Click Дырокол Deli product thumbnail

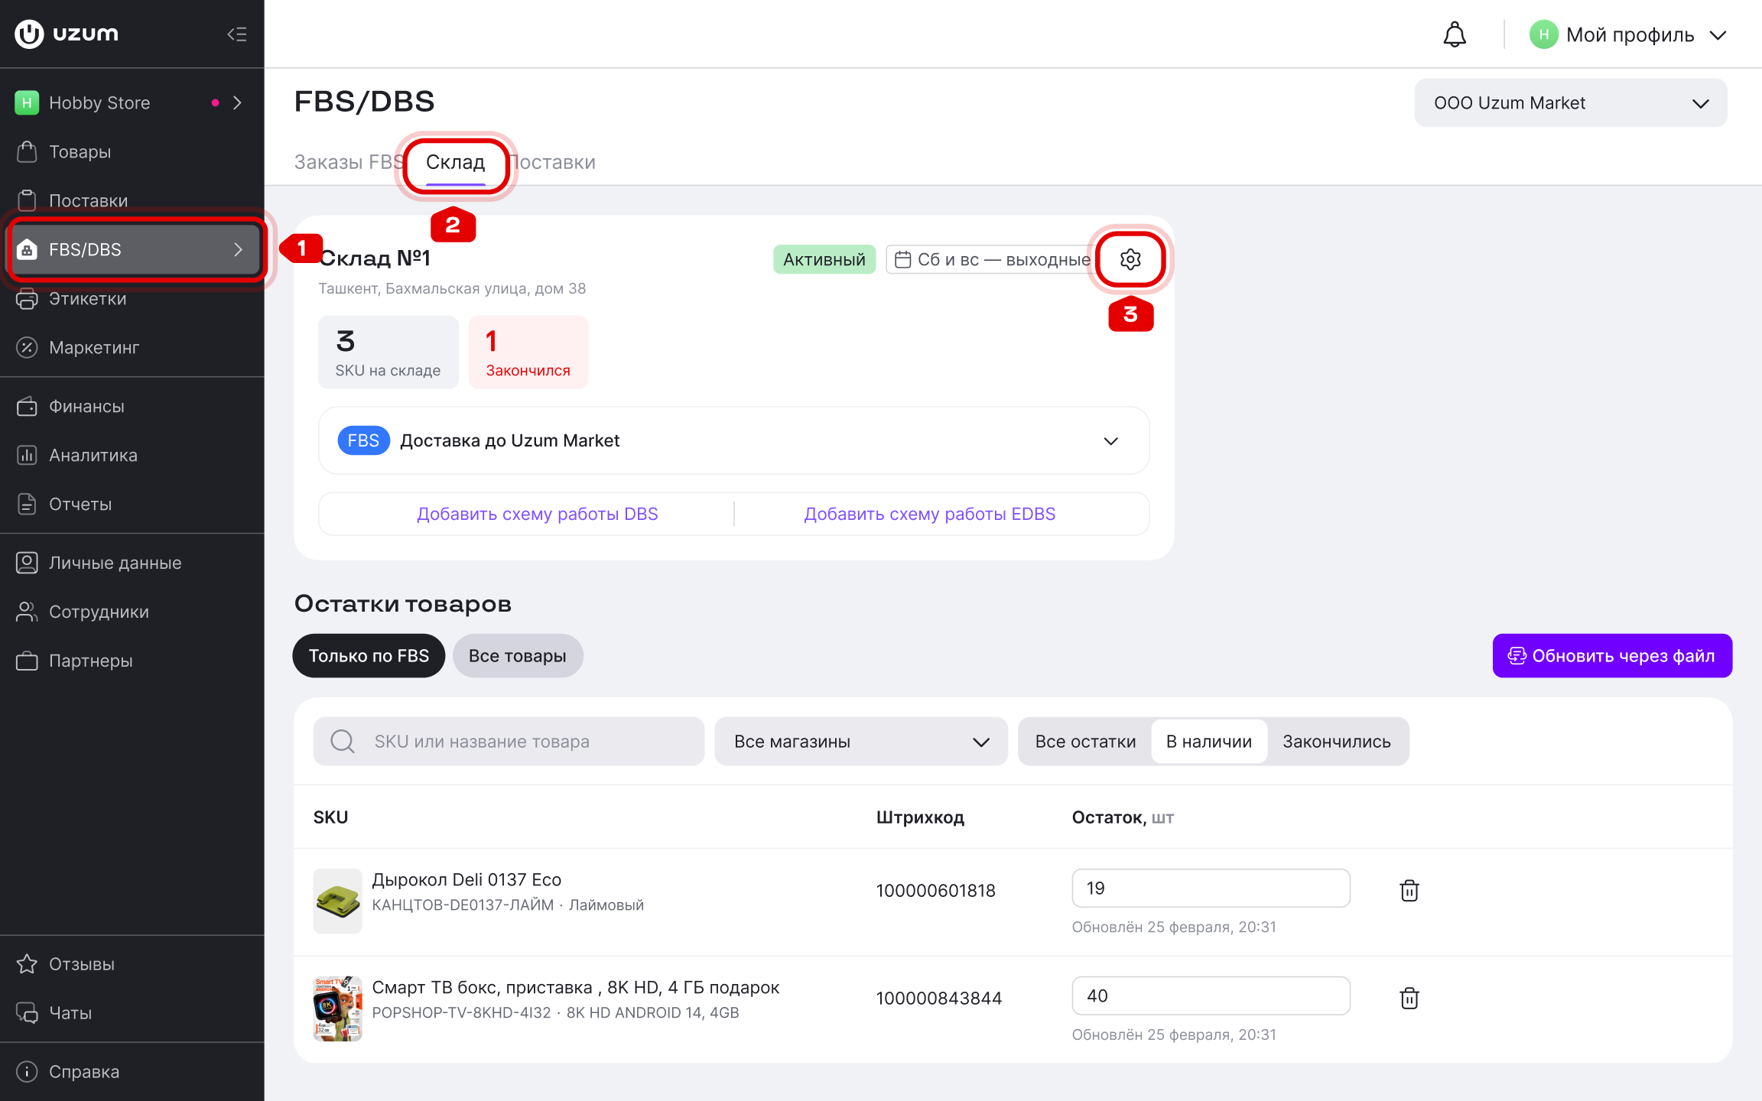pyautogui.click(x=337, y=901)
